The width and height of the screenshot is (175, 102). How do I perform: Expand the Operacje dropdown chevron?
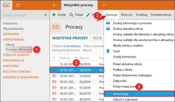pyautogui.click(x=111, y=18)
